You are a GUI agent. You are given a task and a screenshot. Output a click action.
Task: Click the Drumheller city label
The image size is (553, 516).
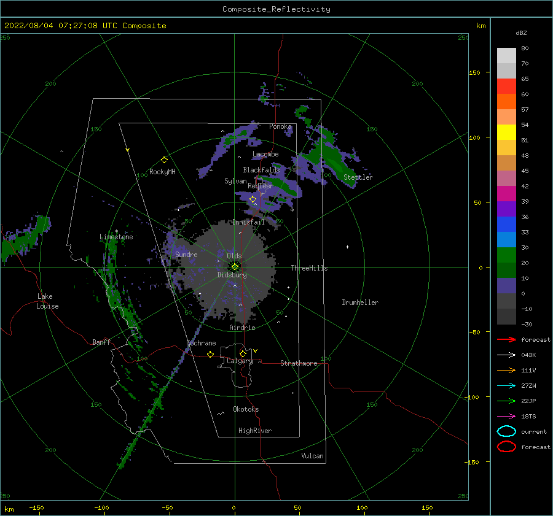click(x=360, y=302)
